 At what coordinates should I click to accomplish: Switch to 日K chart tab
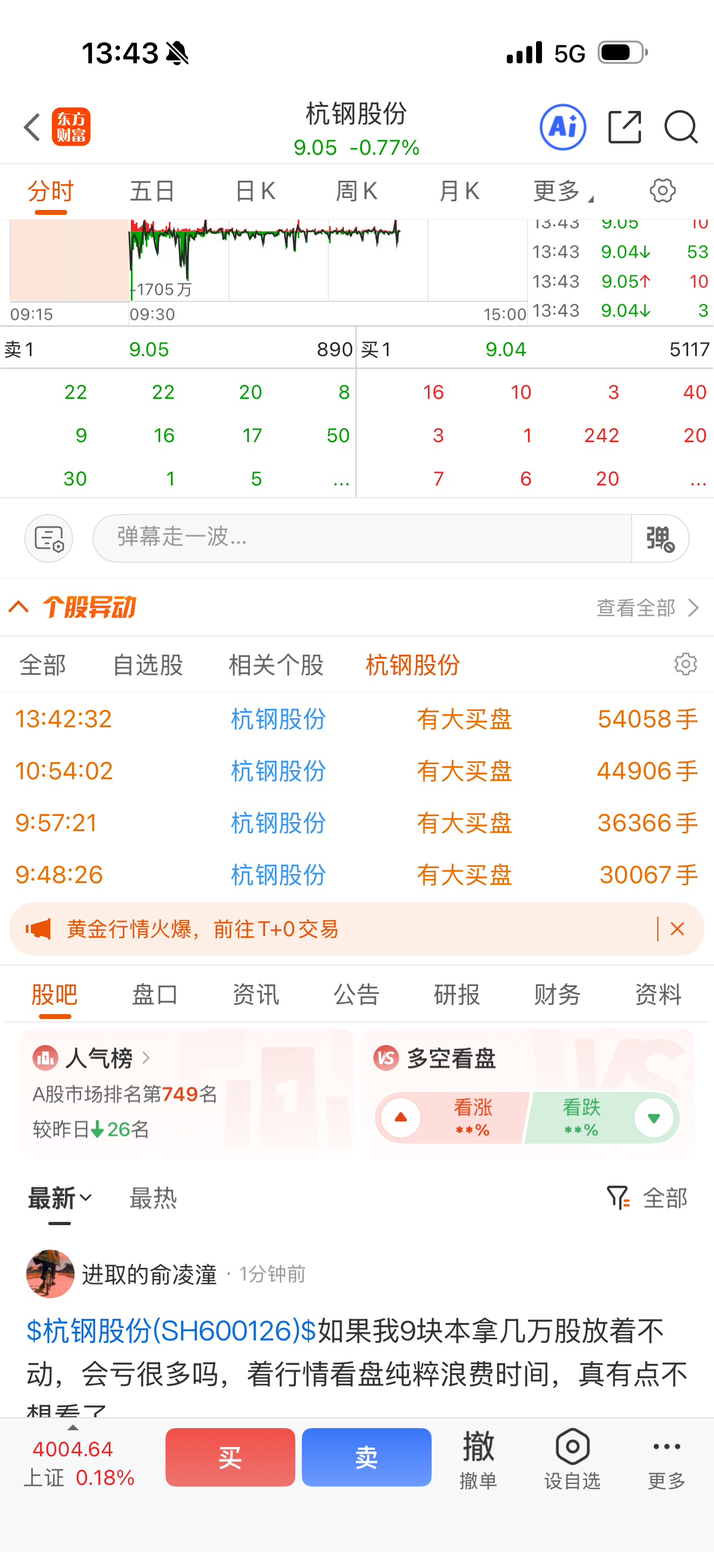255,192
